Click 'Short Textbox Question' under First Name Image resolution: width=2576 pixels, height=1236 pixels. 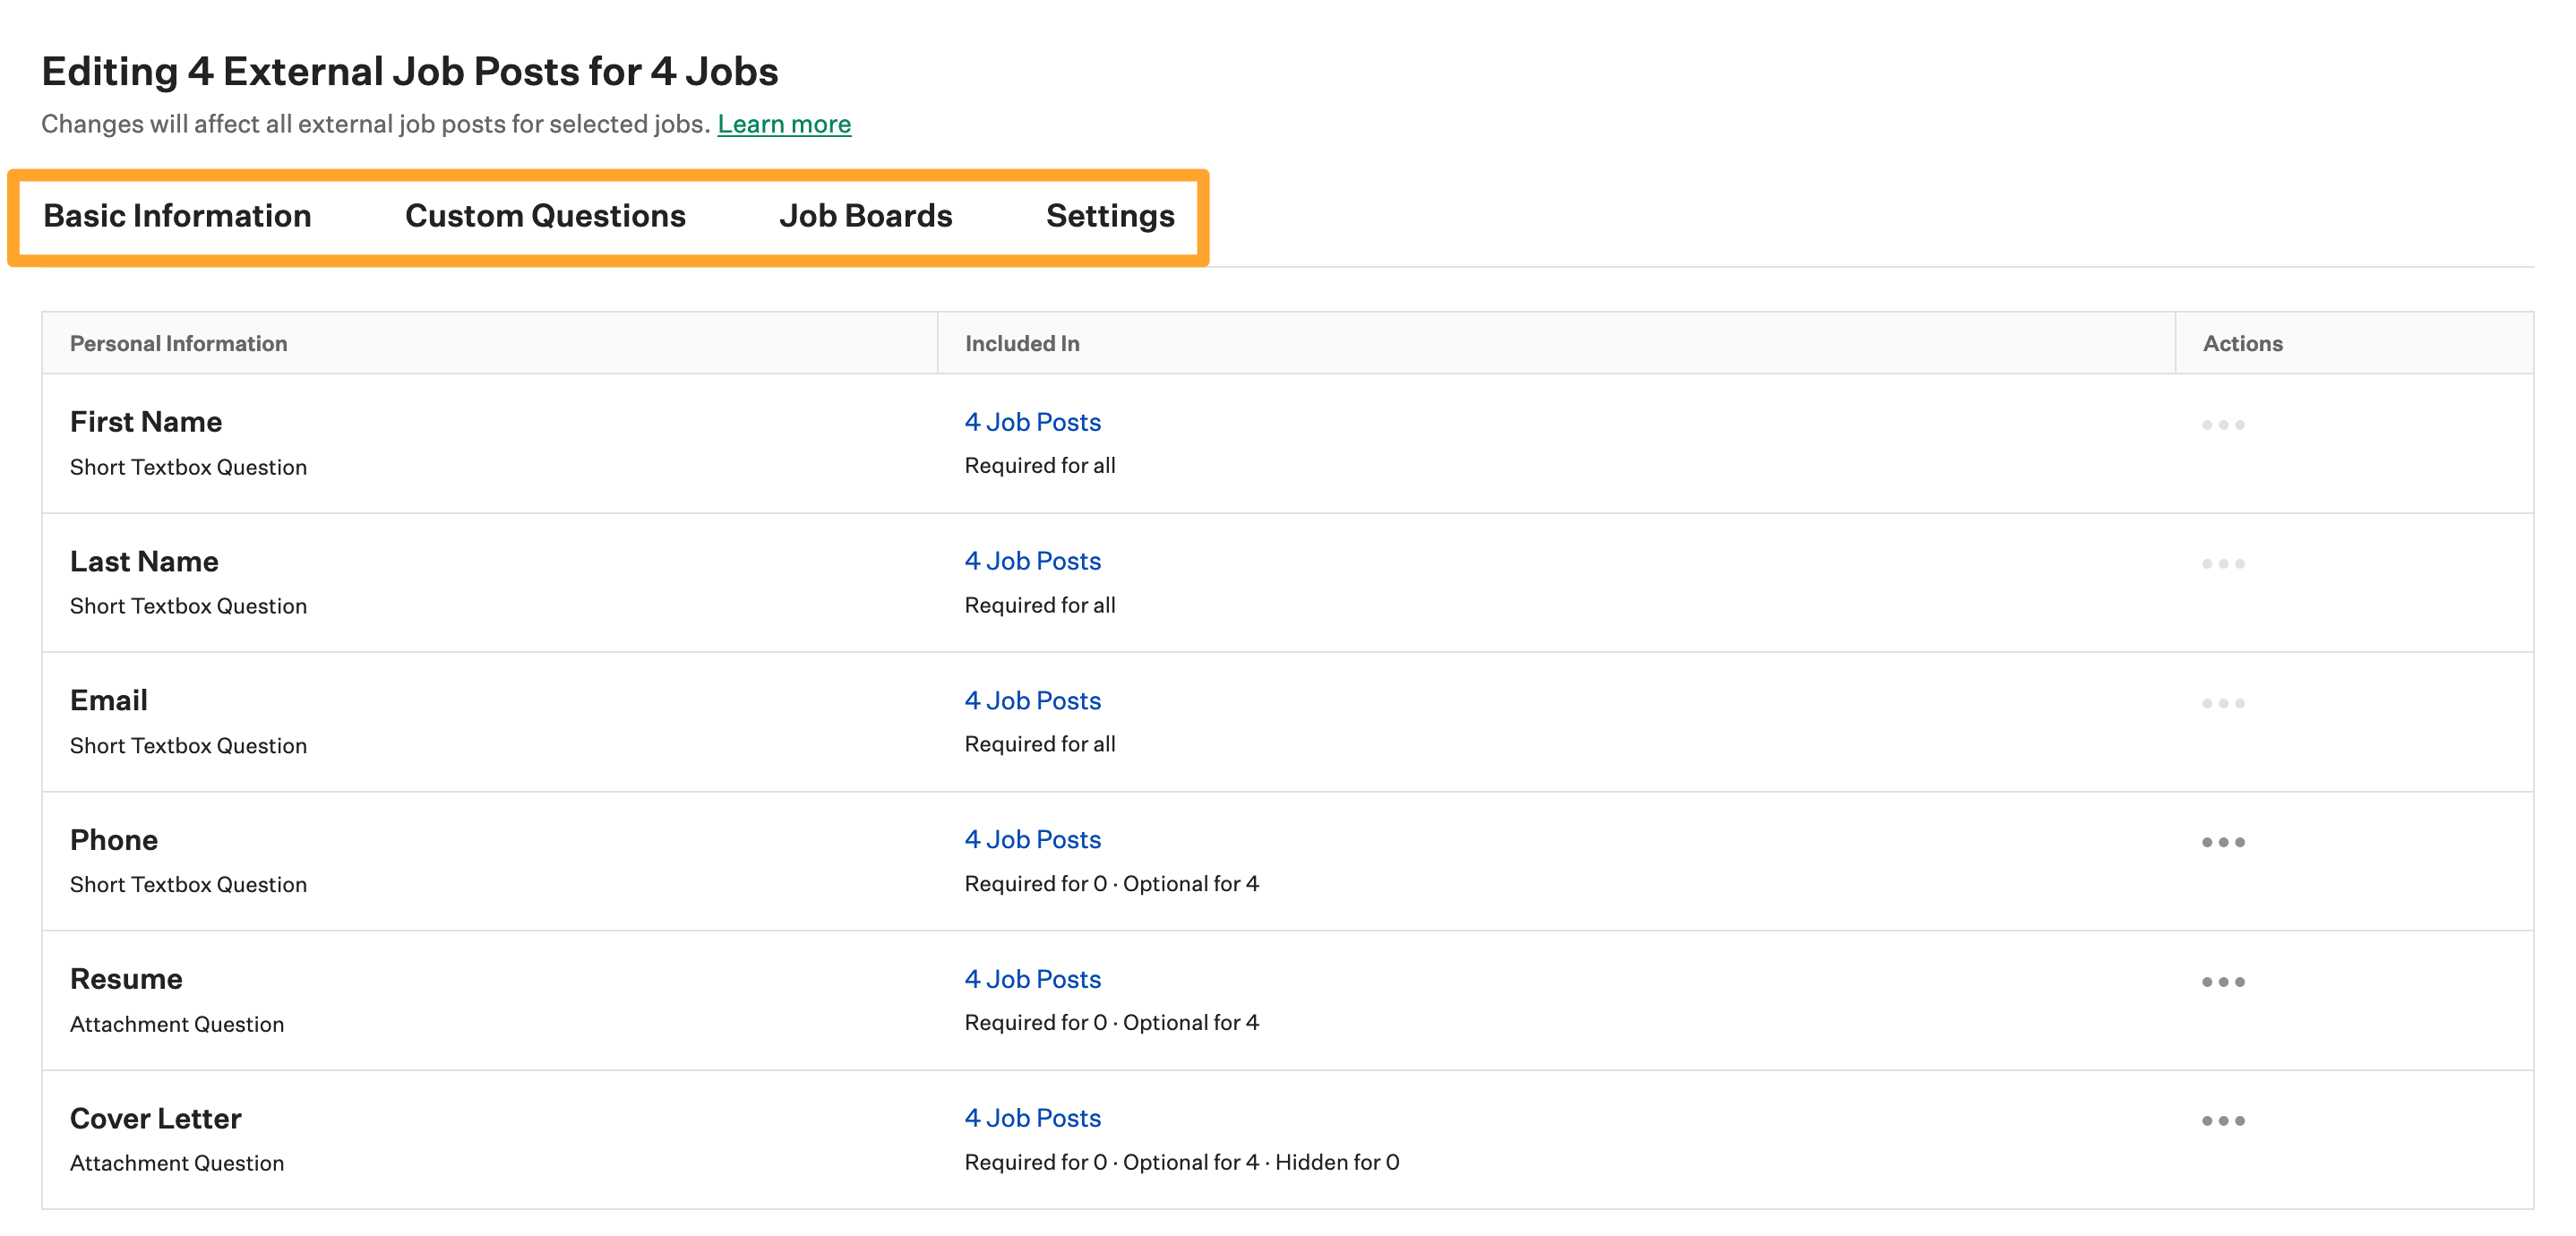pyautogui.click(x=188, y=467)
